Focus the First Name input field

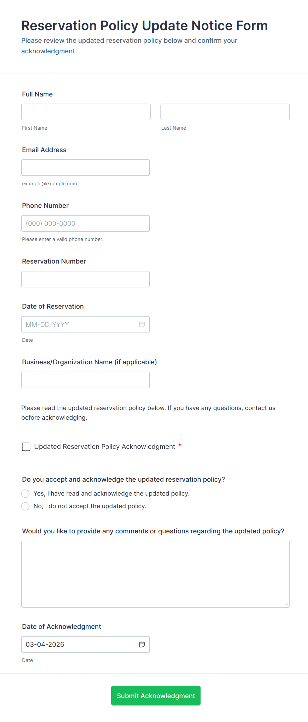click(x=86, y=112)
